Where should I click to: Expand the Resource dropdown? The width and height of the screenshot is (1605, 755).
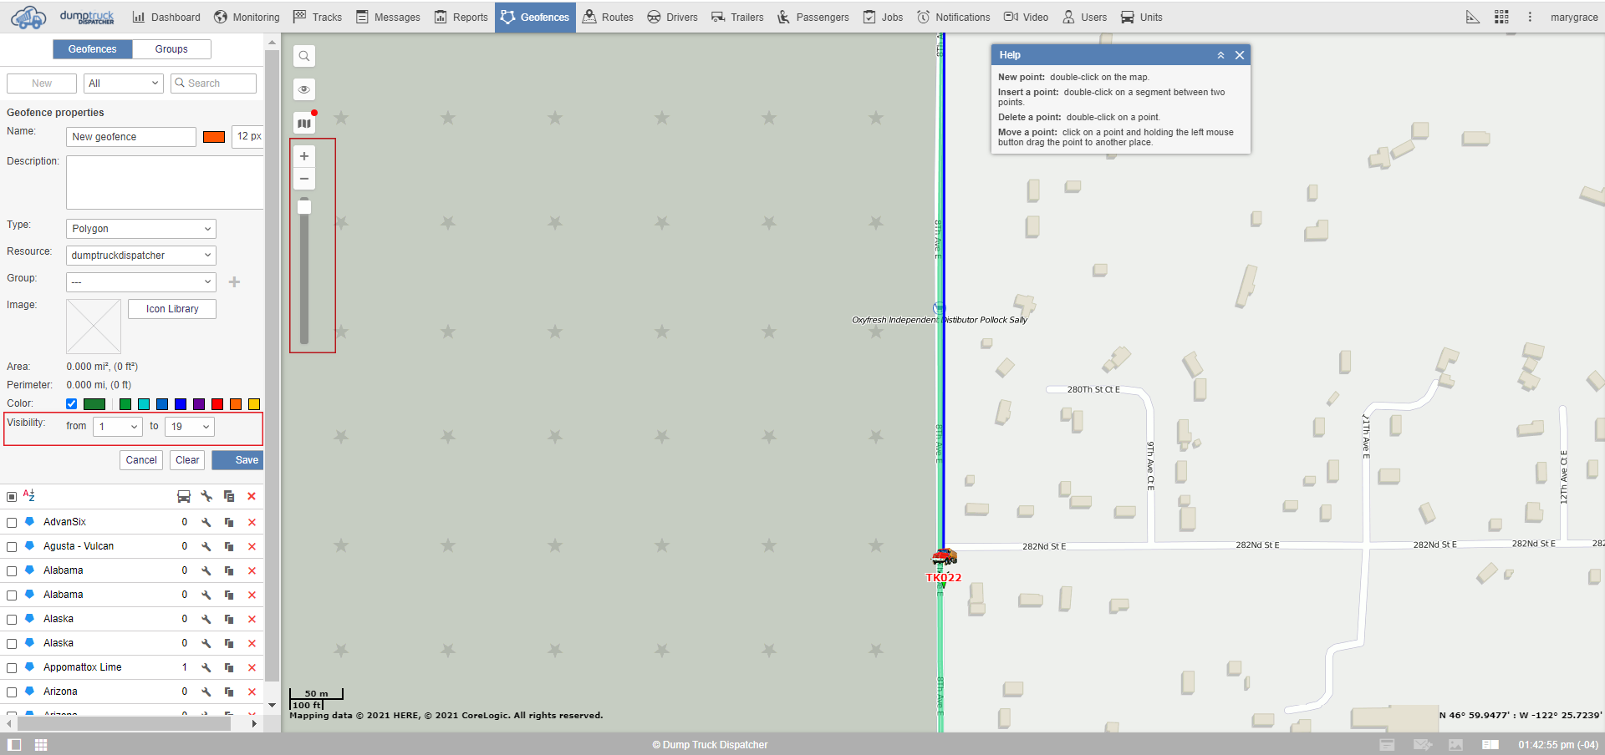(140, 256)
